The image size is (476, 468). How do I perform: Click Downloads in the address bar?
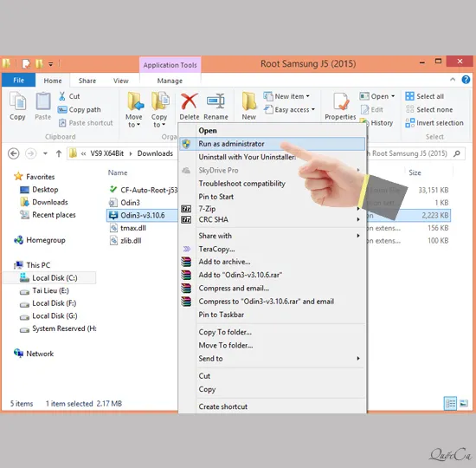155,153
